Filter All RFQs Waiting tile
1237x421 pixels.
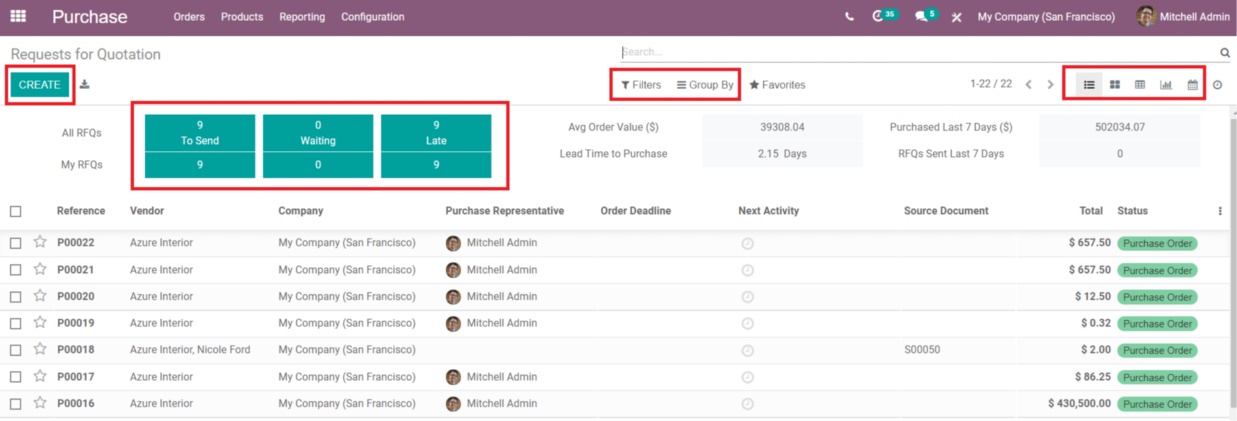[x=318, y=133]
